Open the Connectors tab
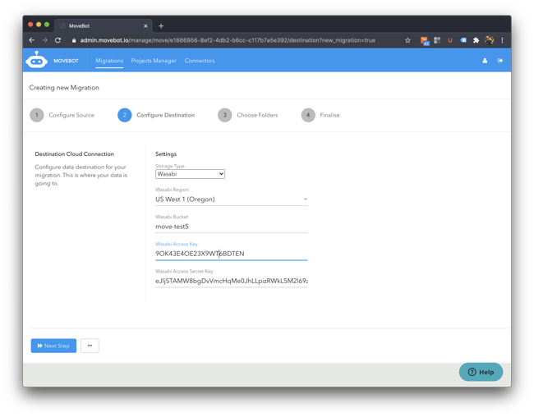This screenshot has height=417, width=534. tap(200, 61)
